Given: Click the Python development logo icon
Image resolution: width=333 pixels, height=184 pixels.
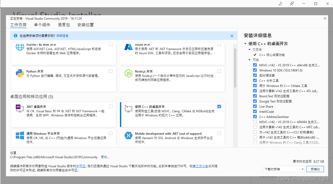Looking at the screenshot, I should 20,73.
